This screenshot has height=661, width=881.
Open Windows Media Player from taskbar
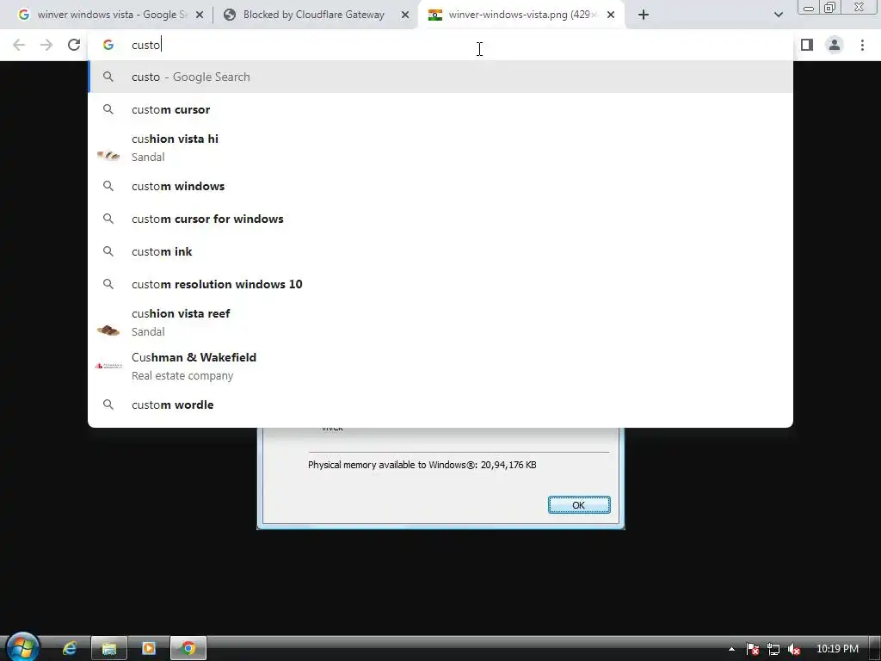[x=148, y=648]
